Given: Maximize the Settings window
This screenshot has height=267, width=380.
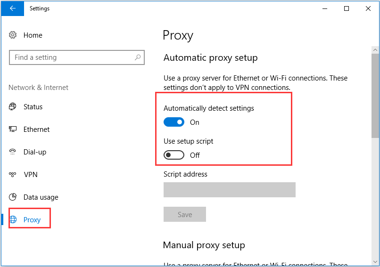Looking at the screenshot, I should coord(347,8).
